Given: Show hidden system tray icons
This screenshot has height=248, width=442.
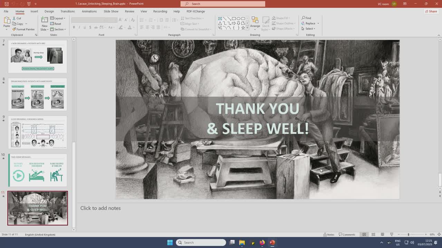Looking at the screenshot, I should pos(382,242).
